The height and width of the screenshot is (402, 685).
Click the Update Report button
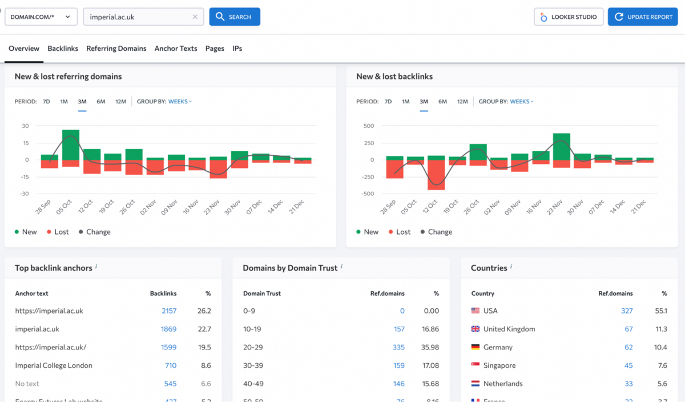click(643, 17)
